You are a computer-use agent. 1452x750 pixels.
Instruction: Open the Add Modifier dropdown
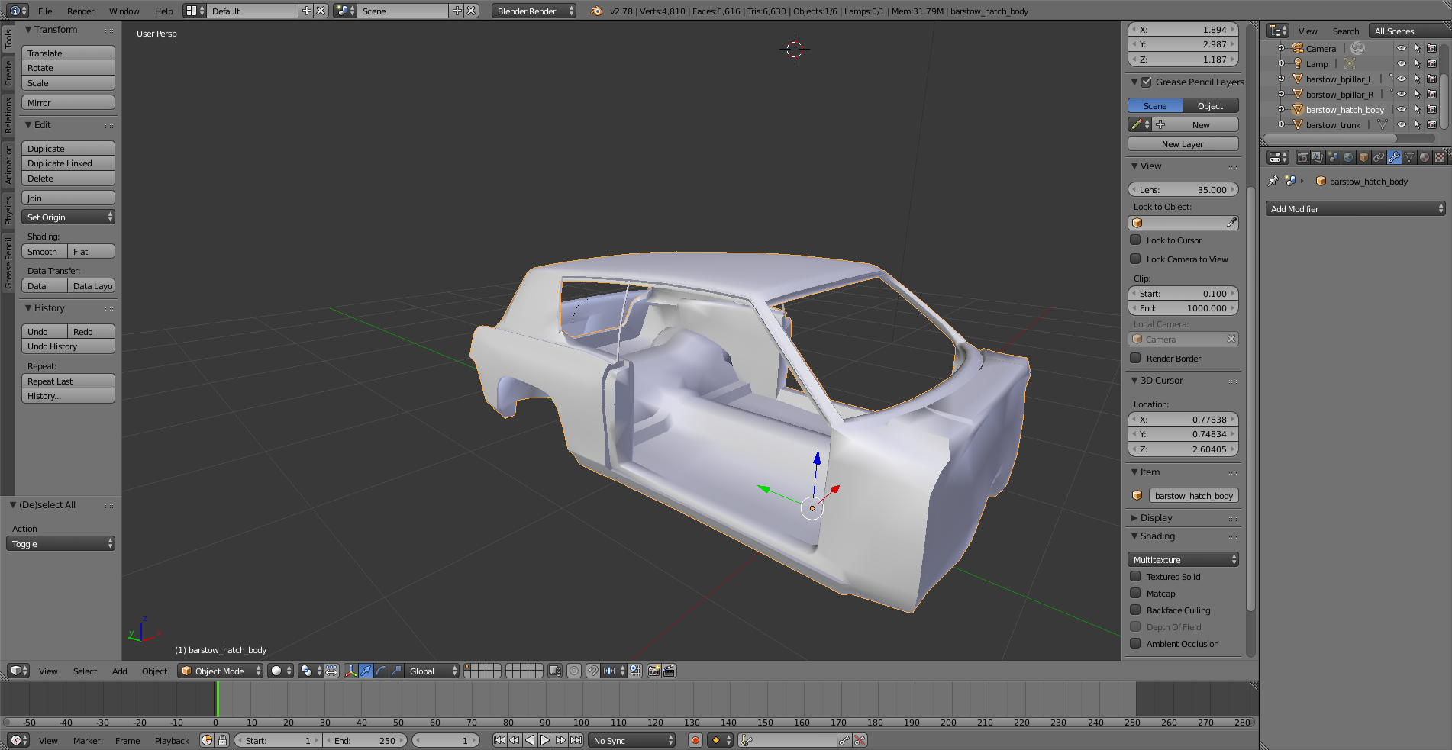click(x=1357, y=208)
